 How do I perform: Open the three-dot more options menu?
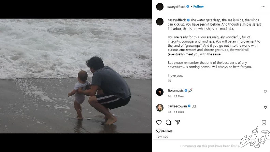(x=263, y=6)
